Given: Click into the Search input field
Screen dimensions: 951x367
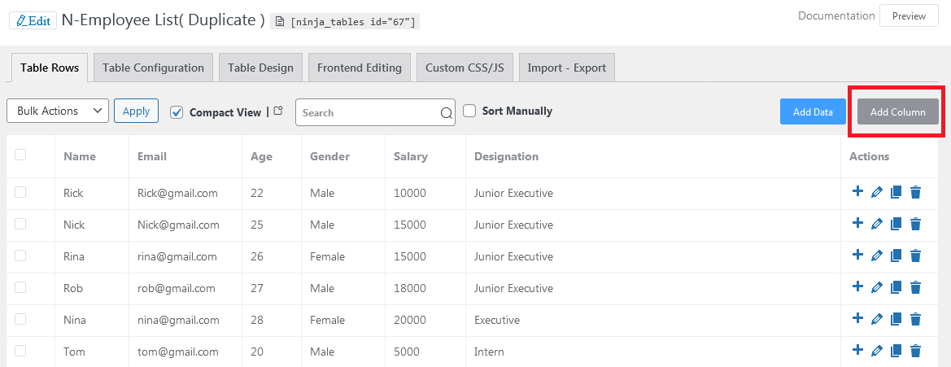Looking at the screenshot, I should coord(366,113).
